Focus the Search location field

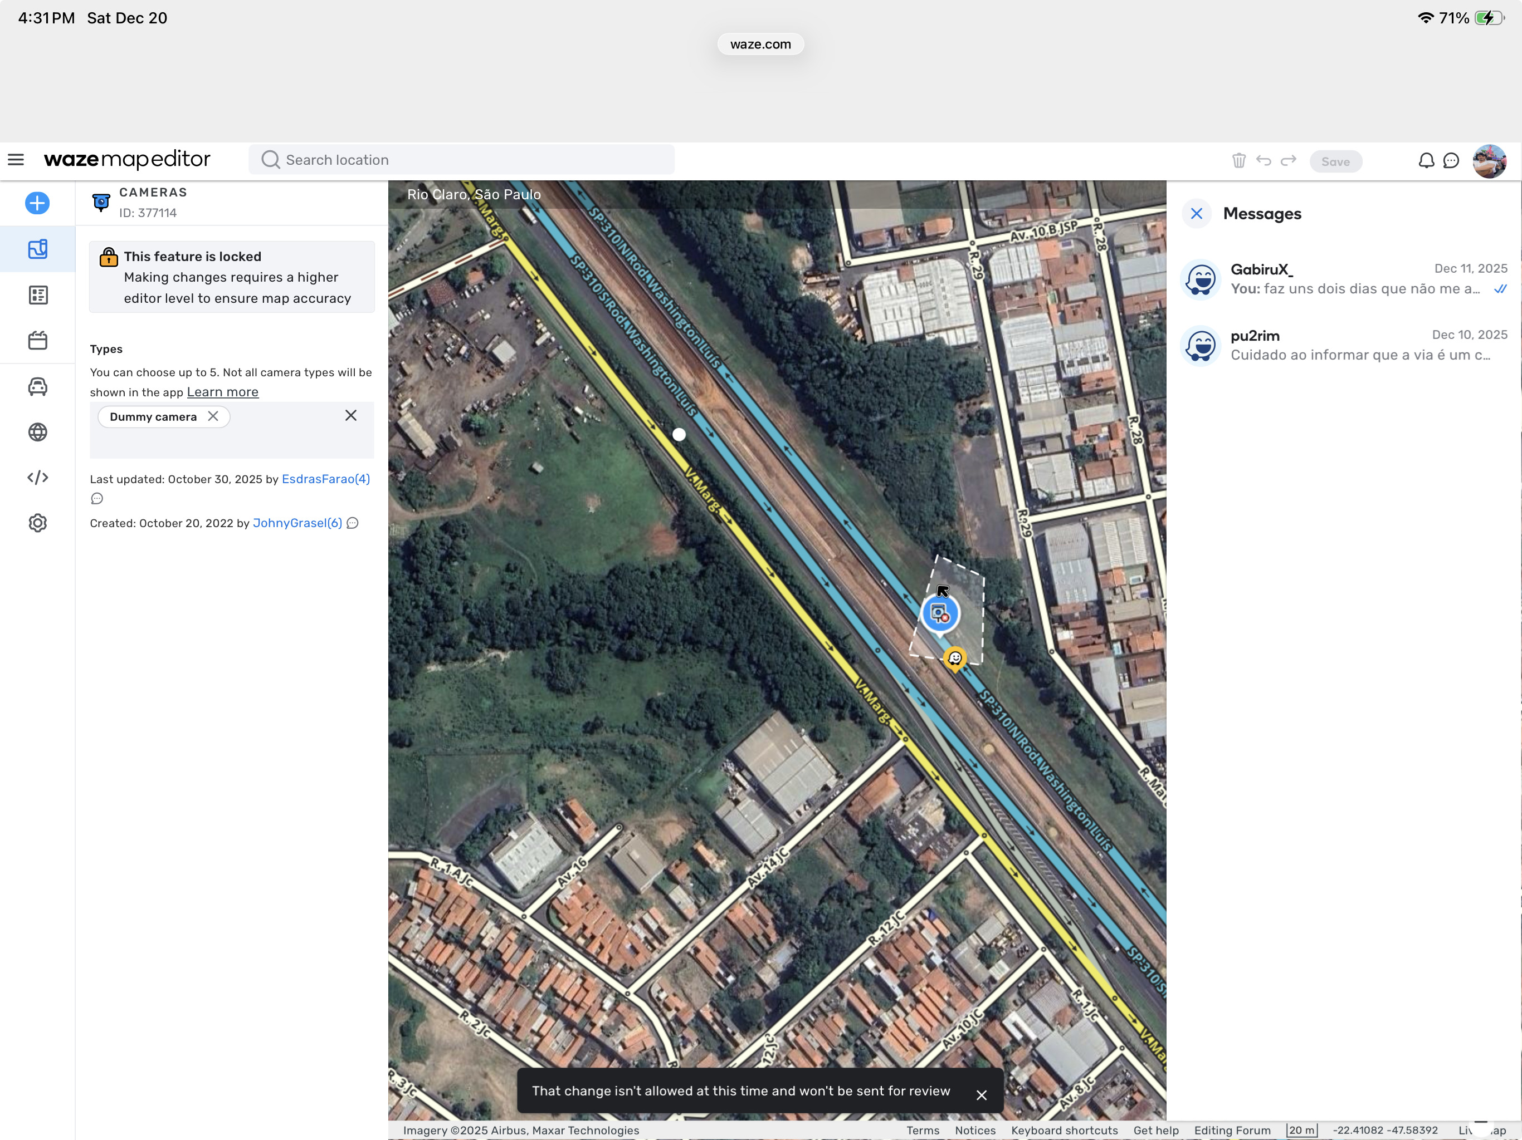click(x=461, y=160)
